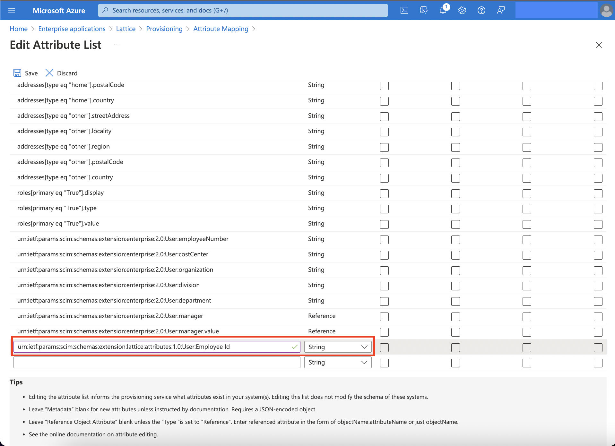Viewport: 615px width, 446px height.
Task: Open the help pane question mark icon
Action: point(481,10)
